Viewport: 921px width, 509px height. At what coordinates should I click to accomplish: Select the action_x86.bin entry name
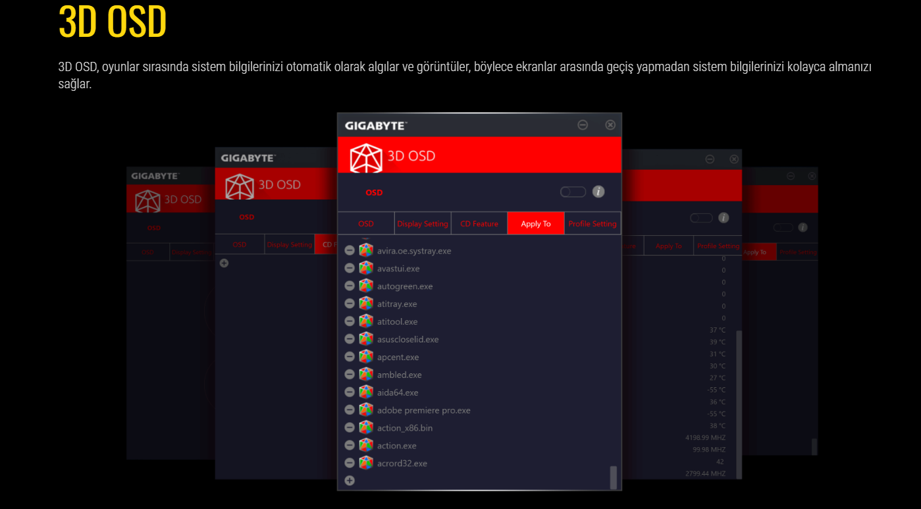(405, 429)
